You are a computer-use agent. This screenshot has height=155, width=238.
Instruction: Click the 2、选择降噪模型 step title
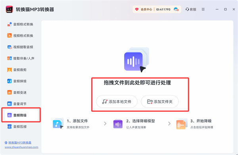click(x=140, y=121)
